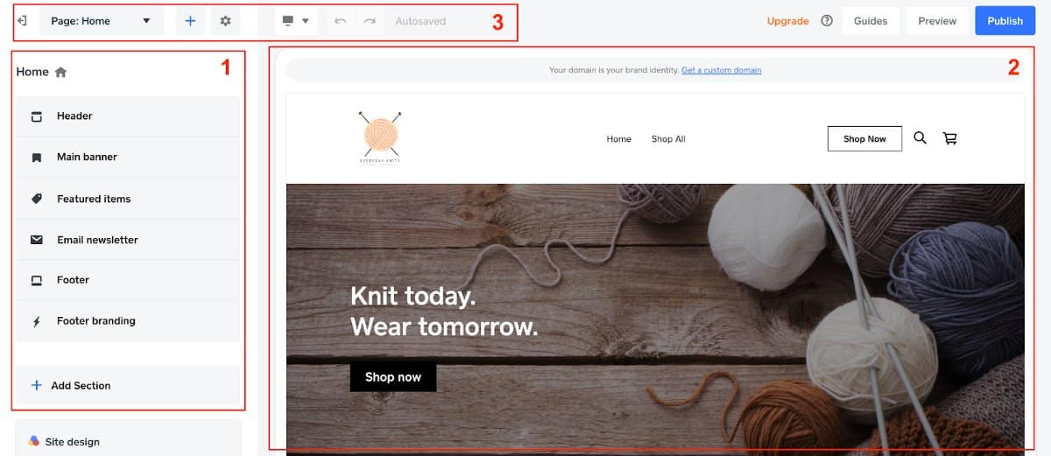The width and height of the screenshot is (1051, 456).
Task: Open the Page: Home dropdown
Action: pos(102,21)
